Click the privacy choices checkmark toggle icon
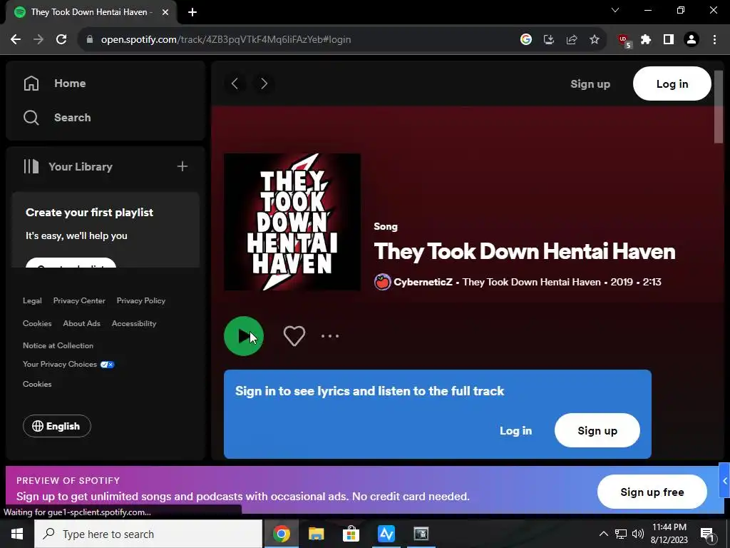 tap(107, 365)
